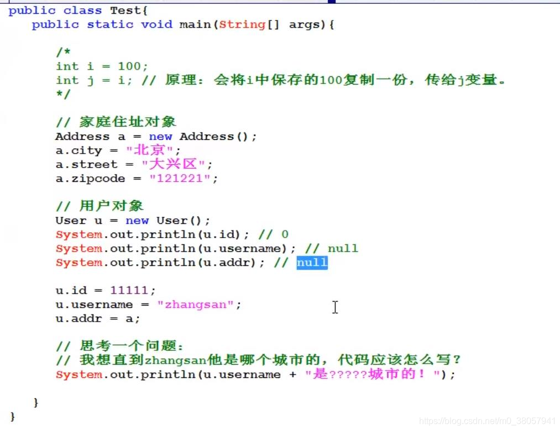This screenshot has width=560, height=431.
Task: Click line 'u.addr = a;'
Action: [x=97, y=318]
